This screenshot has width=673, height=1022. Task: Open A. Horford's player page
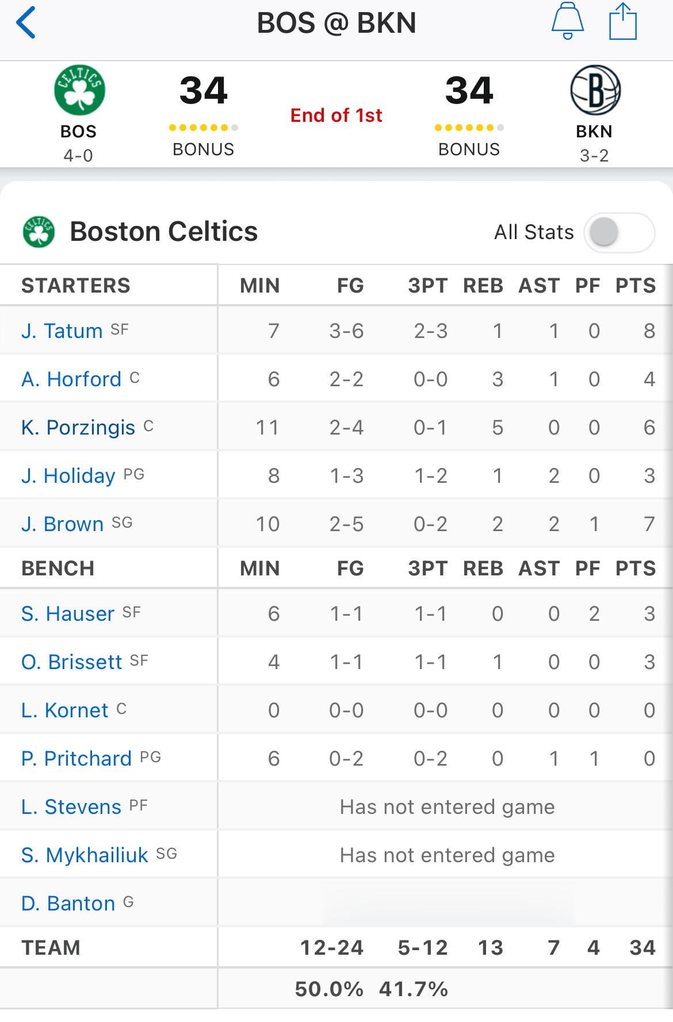point(71,379)
